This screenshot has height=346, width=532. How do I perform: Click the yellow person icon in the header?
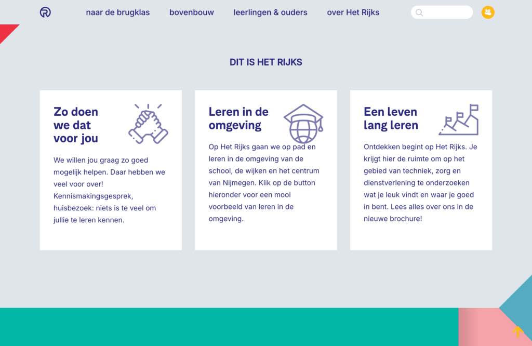[488, 12]
